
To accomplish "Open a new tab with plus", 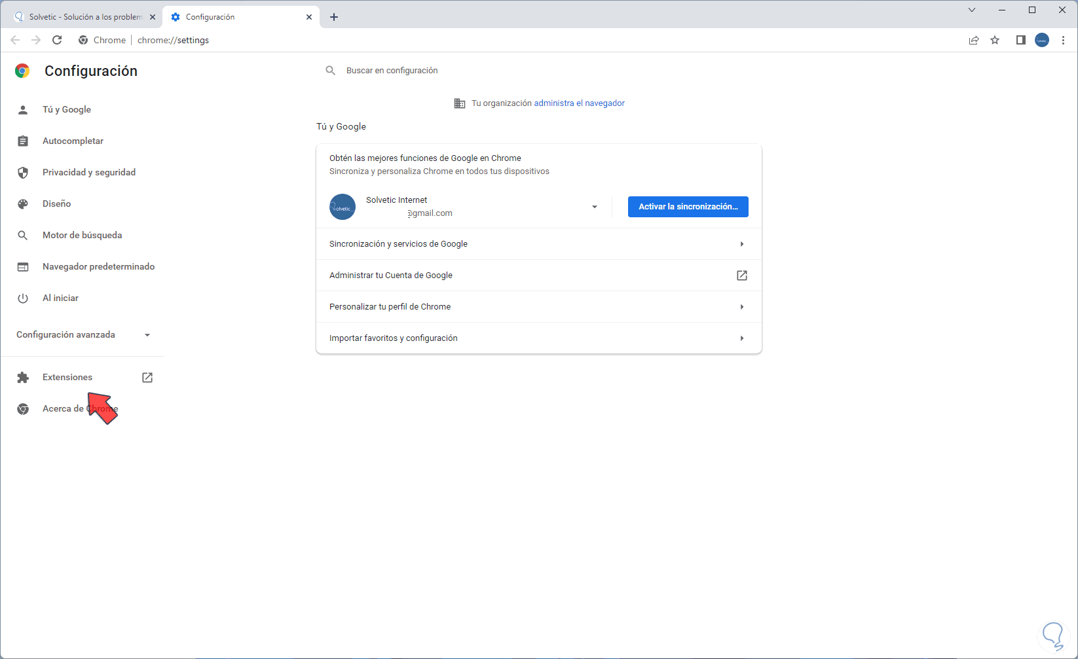I will (334, 17).
